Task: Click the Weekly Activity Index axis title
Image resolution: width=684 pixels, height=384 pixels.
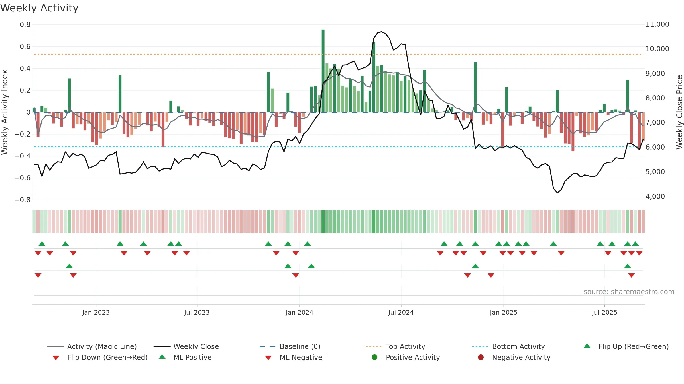Action: click(x=5, y=112)
